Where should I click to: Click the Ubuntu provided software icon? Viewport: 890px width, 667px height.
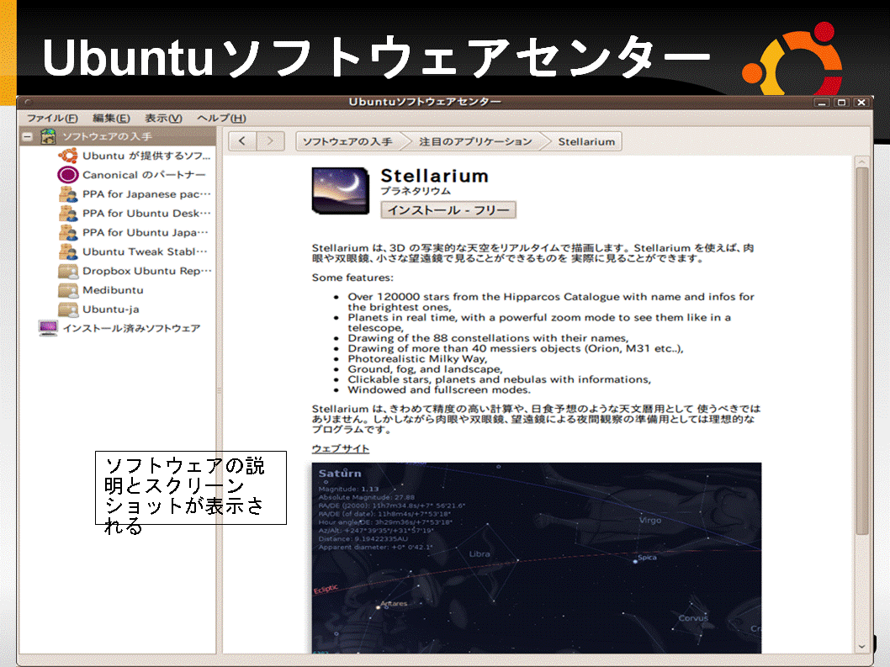[x=68, y=156]
